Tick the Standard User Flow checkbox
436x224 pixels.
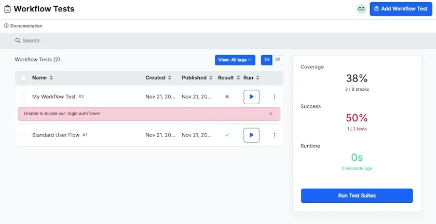[x=23, y=135]
